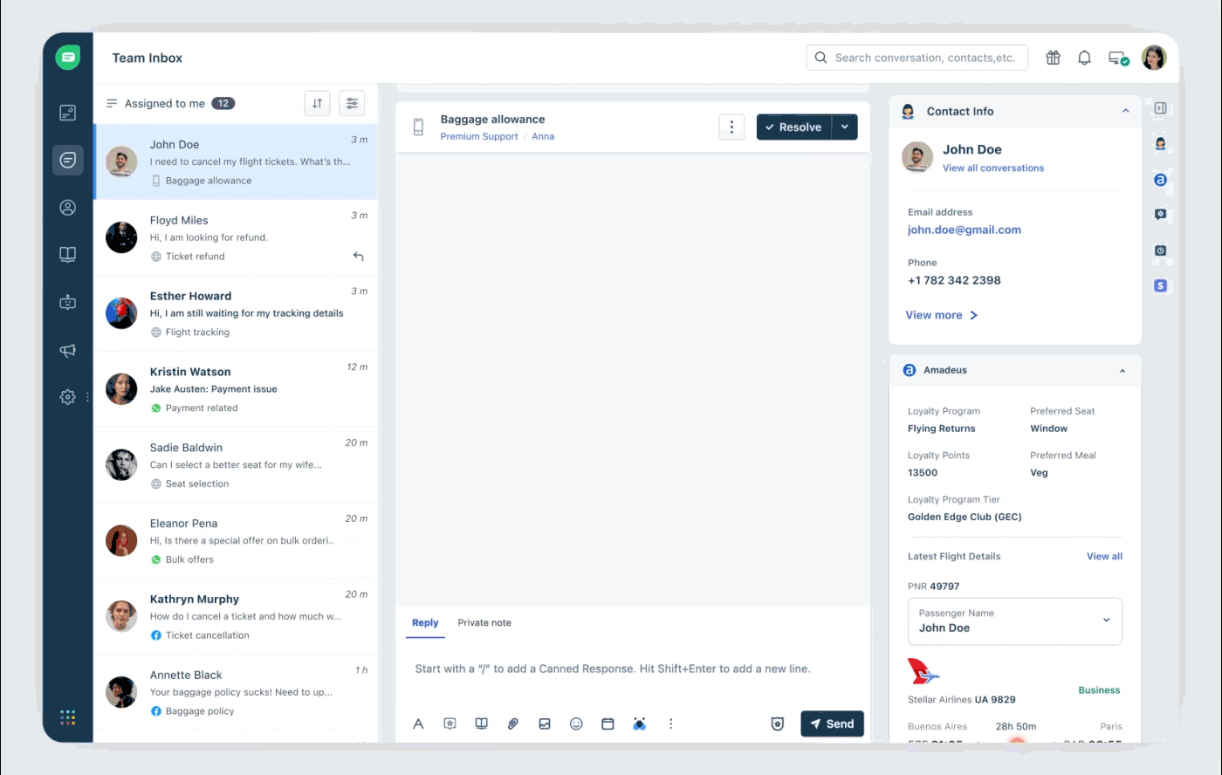Collapse the Amadeus panel section
Viewport: 1222px width, 775px height.
1122,371
